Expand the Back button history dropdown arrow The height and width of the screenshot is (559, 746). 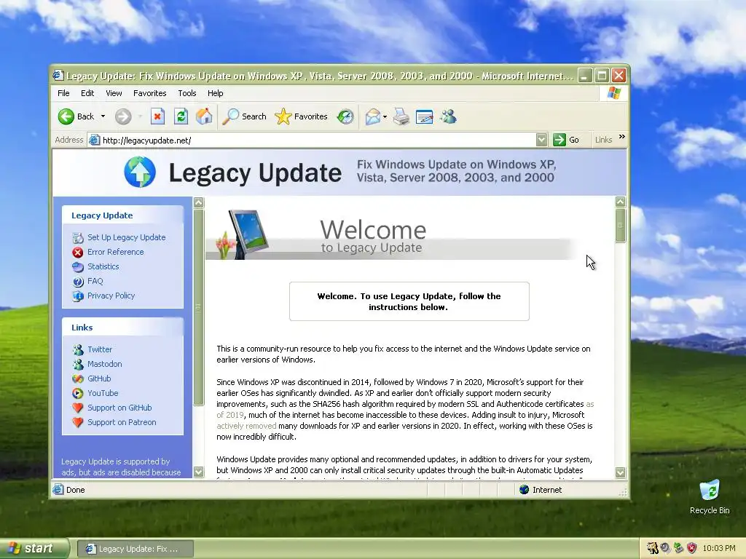[103, 116]
